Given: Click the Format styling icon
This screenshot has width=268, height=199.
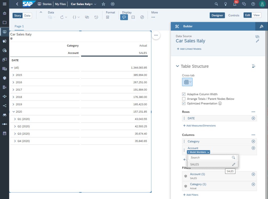Looking at the screenshot, I should click(108, 17).
